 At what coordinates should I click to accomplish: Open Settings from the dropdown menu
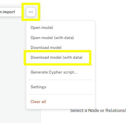pyautogui.click(x=38, y=87)
